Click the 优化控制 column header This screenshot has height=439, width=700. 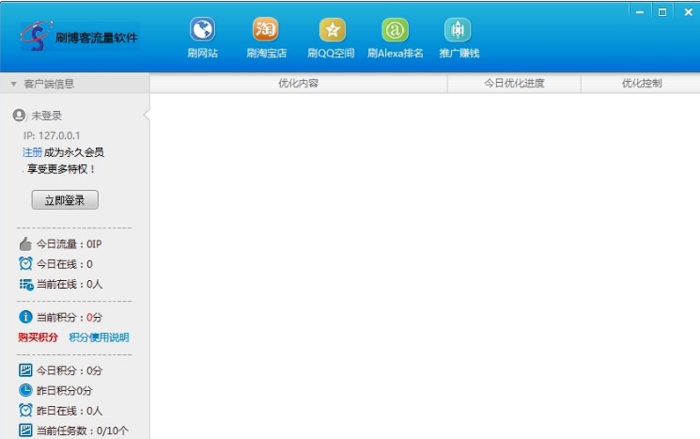[x=641, y=83]
